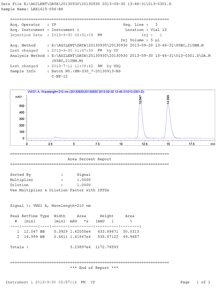This screenshot has height=293, width=217.
Task: Click the Totals area 3.23897e4
Action: [x=80, y=247]
